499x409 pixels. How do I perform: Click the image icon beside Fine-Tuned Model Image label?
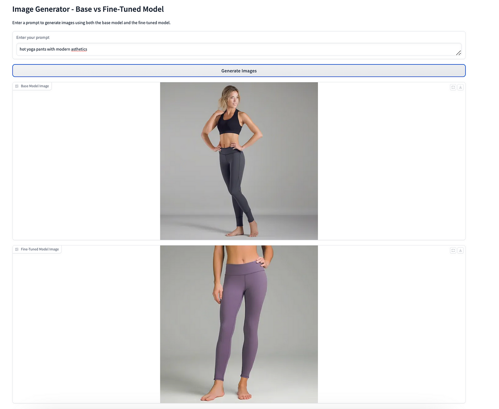click(17, 249)
